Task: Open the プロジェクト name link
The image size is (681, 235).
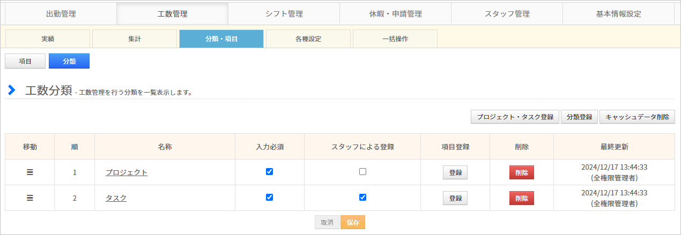Action: (x=127, y=172)
